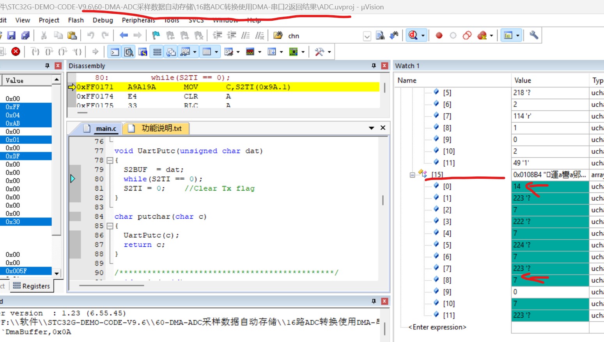Open the Memory Windows dropdown arrow
The image size is (604, 342).
coord(216,52)
